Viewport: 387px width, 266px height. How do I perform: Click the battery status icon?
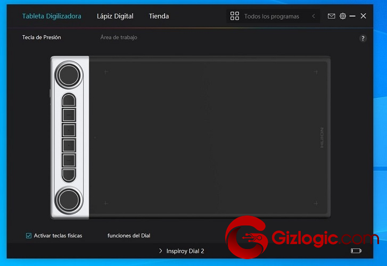click(x=356, y=251)
